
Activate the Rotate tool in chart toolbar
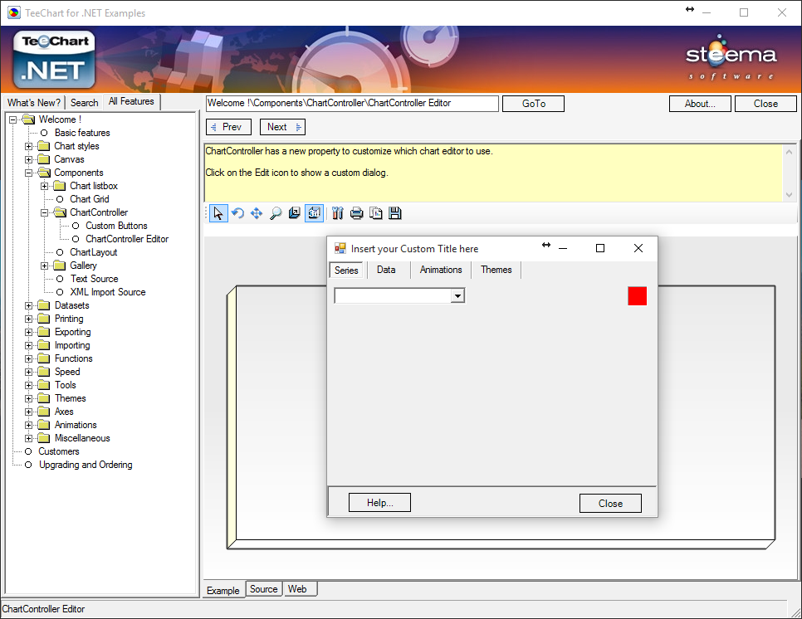[x=237, y=213]
